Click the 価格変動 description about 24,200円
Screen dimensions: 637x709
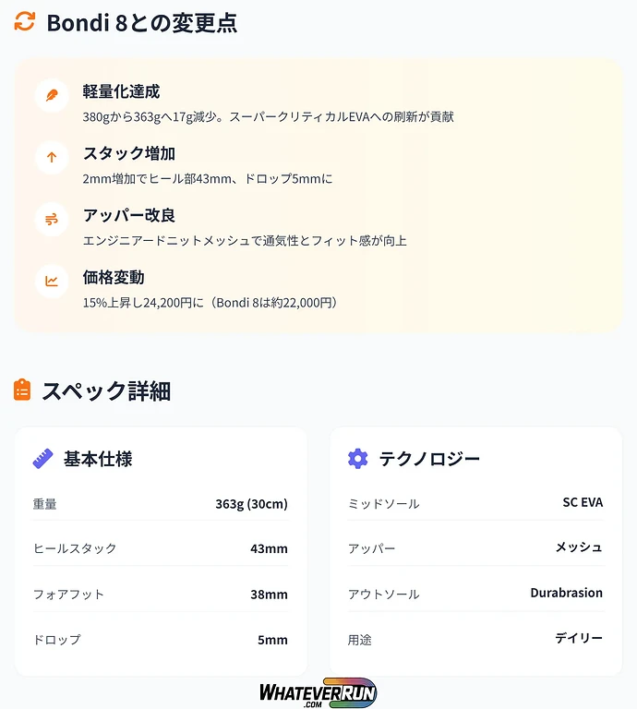coord(210,303)
